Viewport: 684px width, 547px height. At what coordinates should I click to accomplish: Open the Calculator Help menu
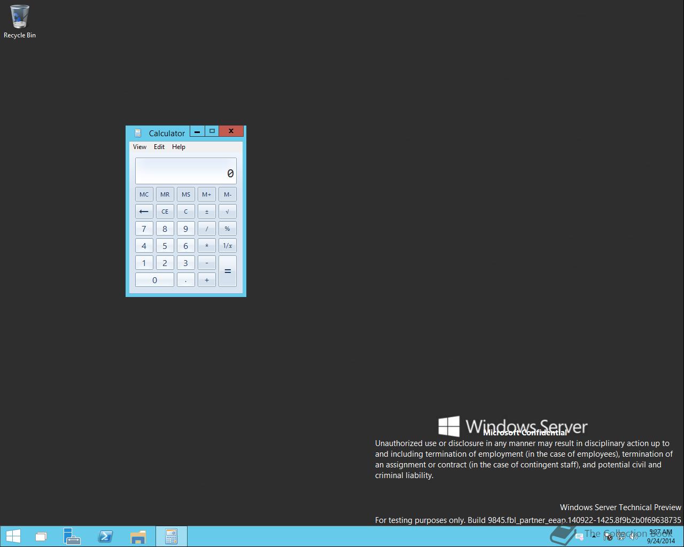click(x=178, y=147)
